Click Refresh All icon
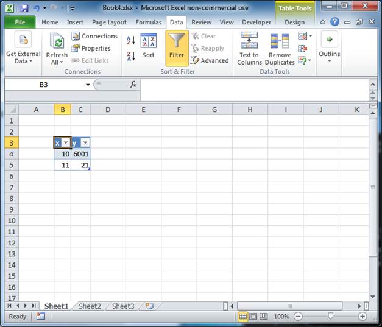 click(x=57, y=41)
